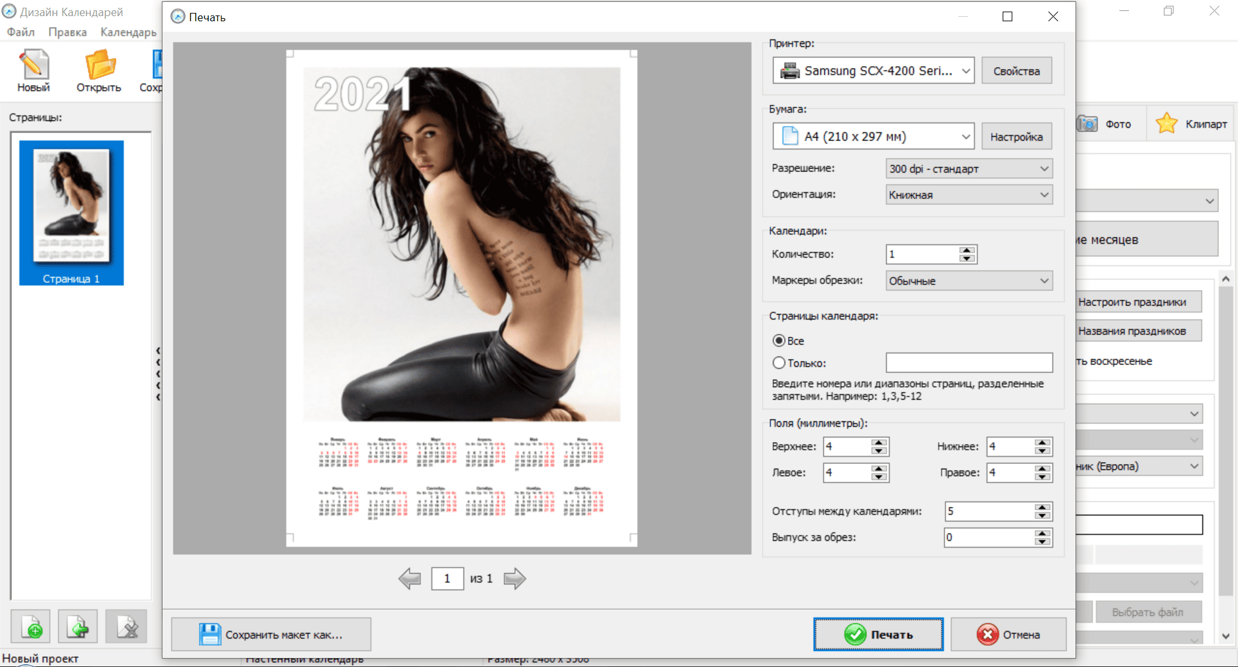This screenshot has width=1238, height=667.
Task: Click the Samsung printer icon in printer selector
Action: pos(790,71)
